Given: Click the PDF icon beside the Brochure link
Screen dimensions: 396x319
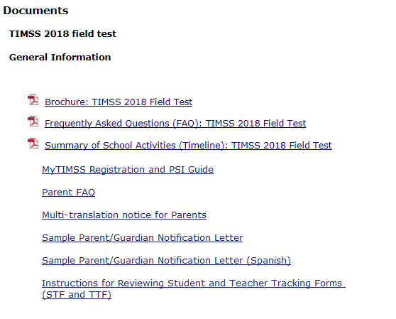Looking at the screenshot, I should 33,100.
